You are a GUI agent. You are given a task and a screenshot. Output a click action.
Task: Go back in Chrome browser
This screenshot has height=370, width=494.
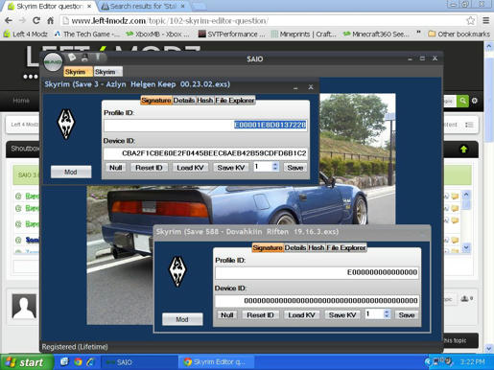click(x=9, y=21)
